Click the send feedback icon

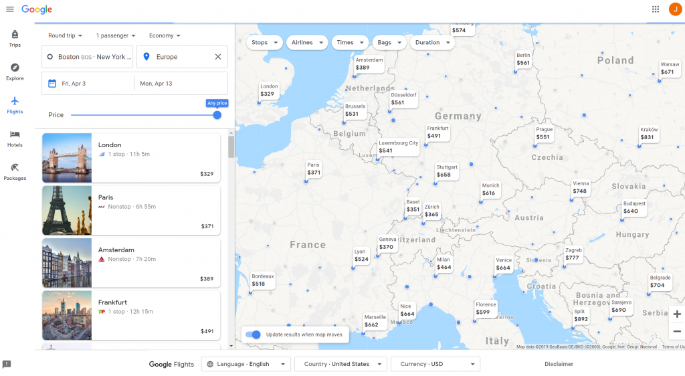(7, 364)
